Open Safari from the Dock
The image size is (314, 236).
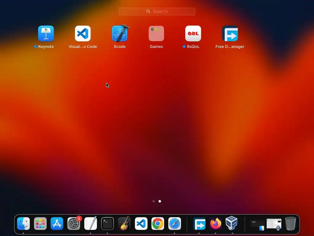coord(174,223)
